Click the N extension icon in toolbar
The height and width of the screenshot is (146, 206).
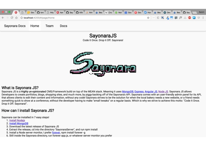coord(162,18)
